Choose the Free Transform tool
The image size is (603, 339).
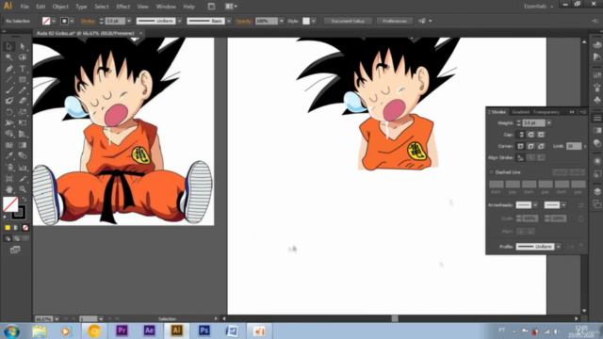pyautogui.click(x=23, y=123)
